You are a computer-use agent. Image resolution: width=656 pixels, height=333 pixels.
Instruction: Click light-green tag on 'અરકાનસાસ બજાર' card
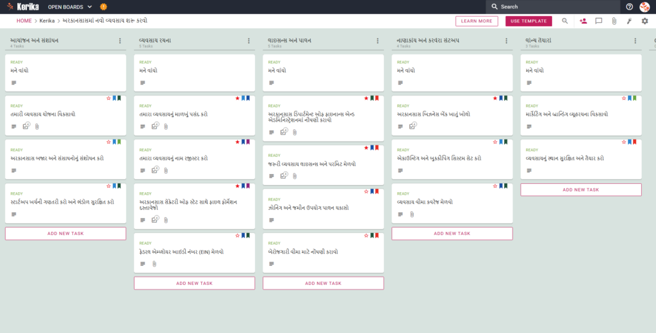119,142
